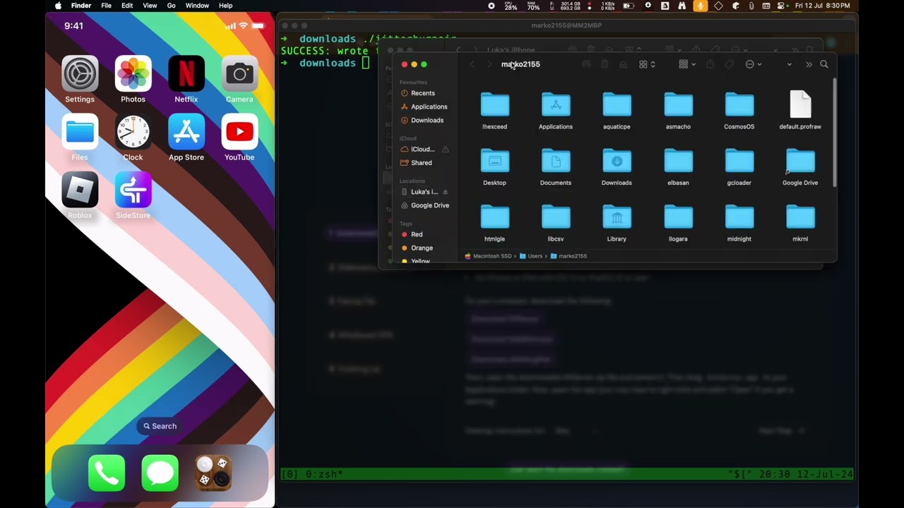This screenshot has width=904, height=508.
Task: Go to Applications in sidebar
Action: tap(429, 107)
